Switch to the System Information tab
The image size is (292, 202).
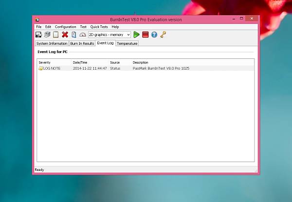(52, 43)
